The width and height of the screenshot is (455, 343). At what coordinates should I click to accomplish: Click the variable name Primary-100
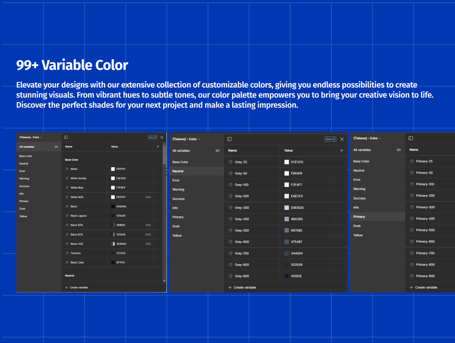[x=425, y=184]
